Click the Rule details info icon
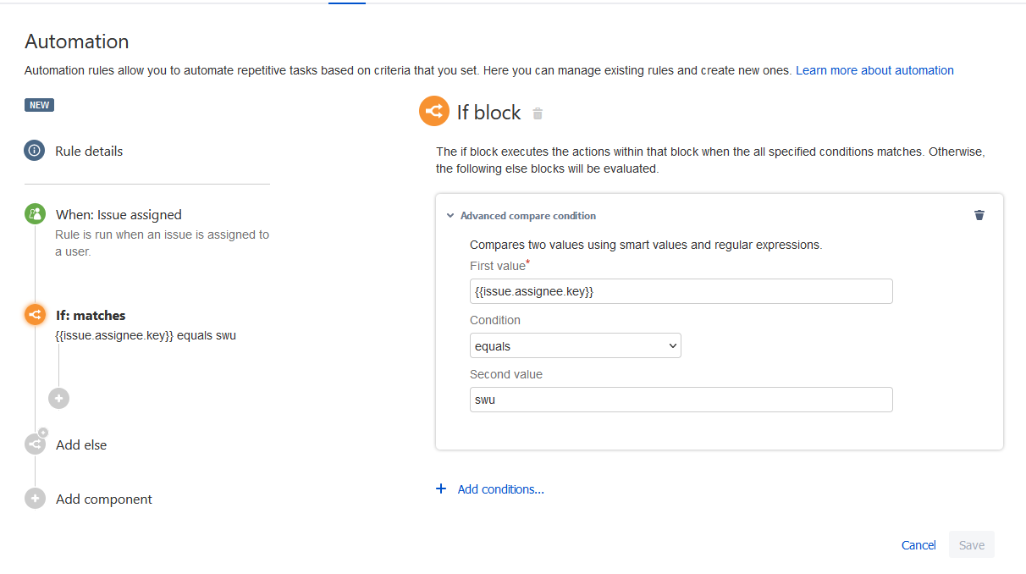 pyautogui.click(x=35, y=151)
